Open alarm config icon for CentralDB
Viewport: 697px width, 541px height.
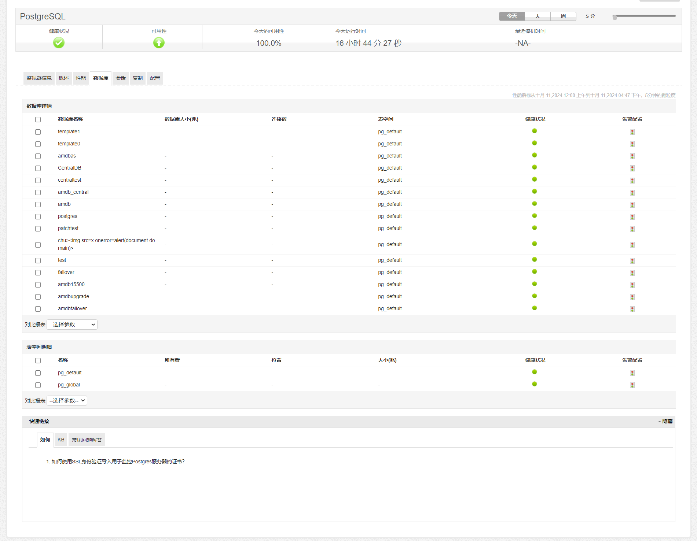point(632,168)
